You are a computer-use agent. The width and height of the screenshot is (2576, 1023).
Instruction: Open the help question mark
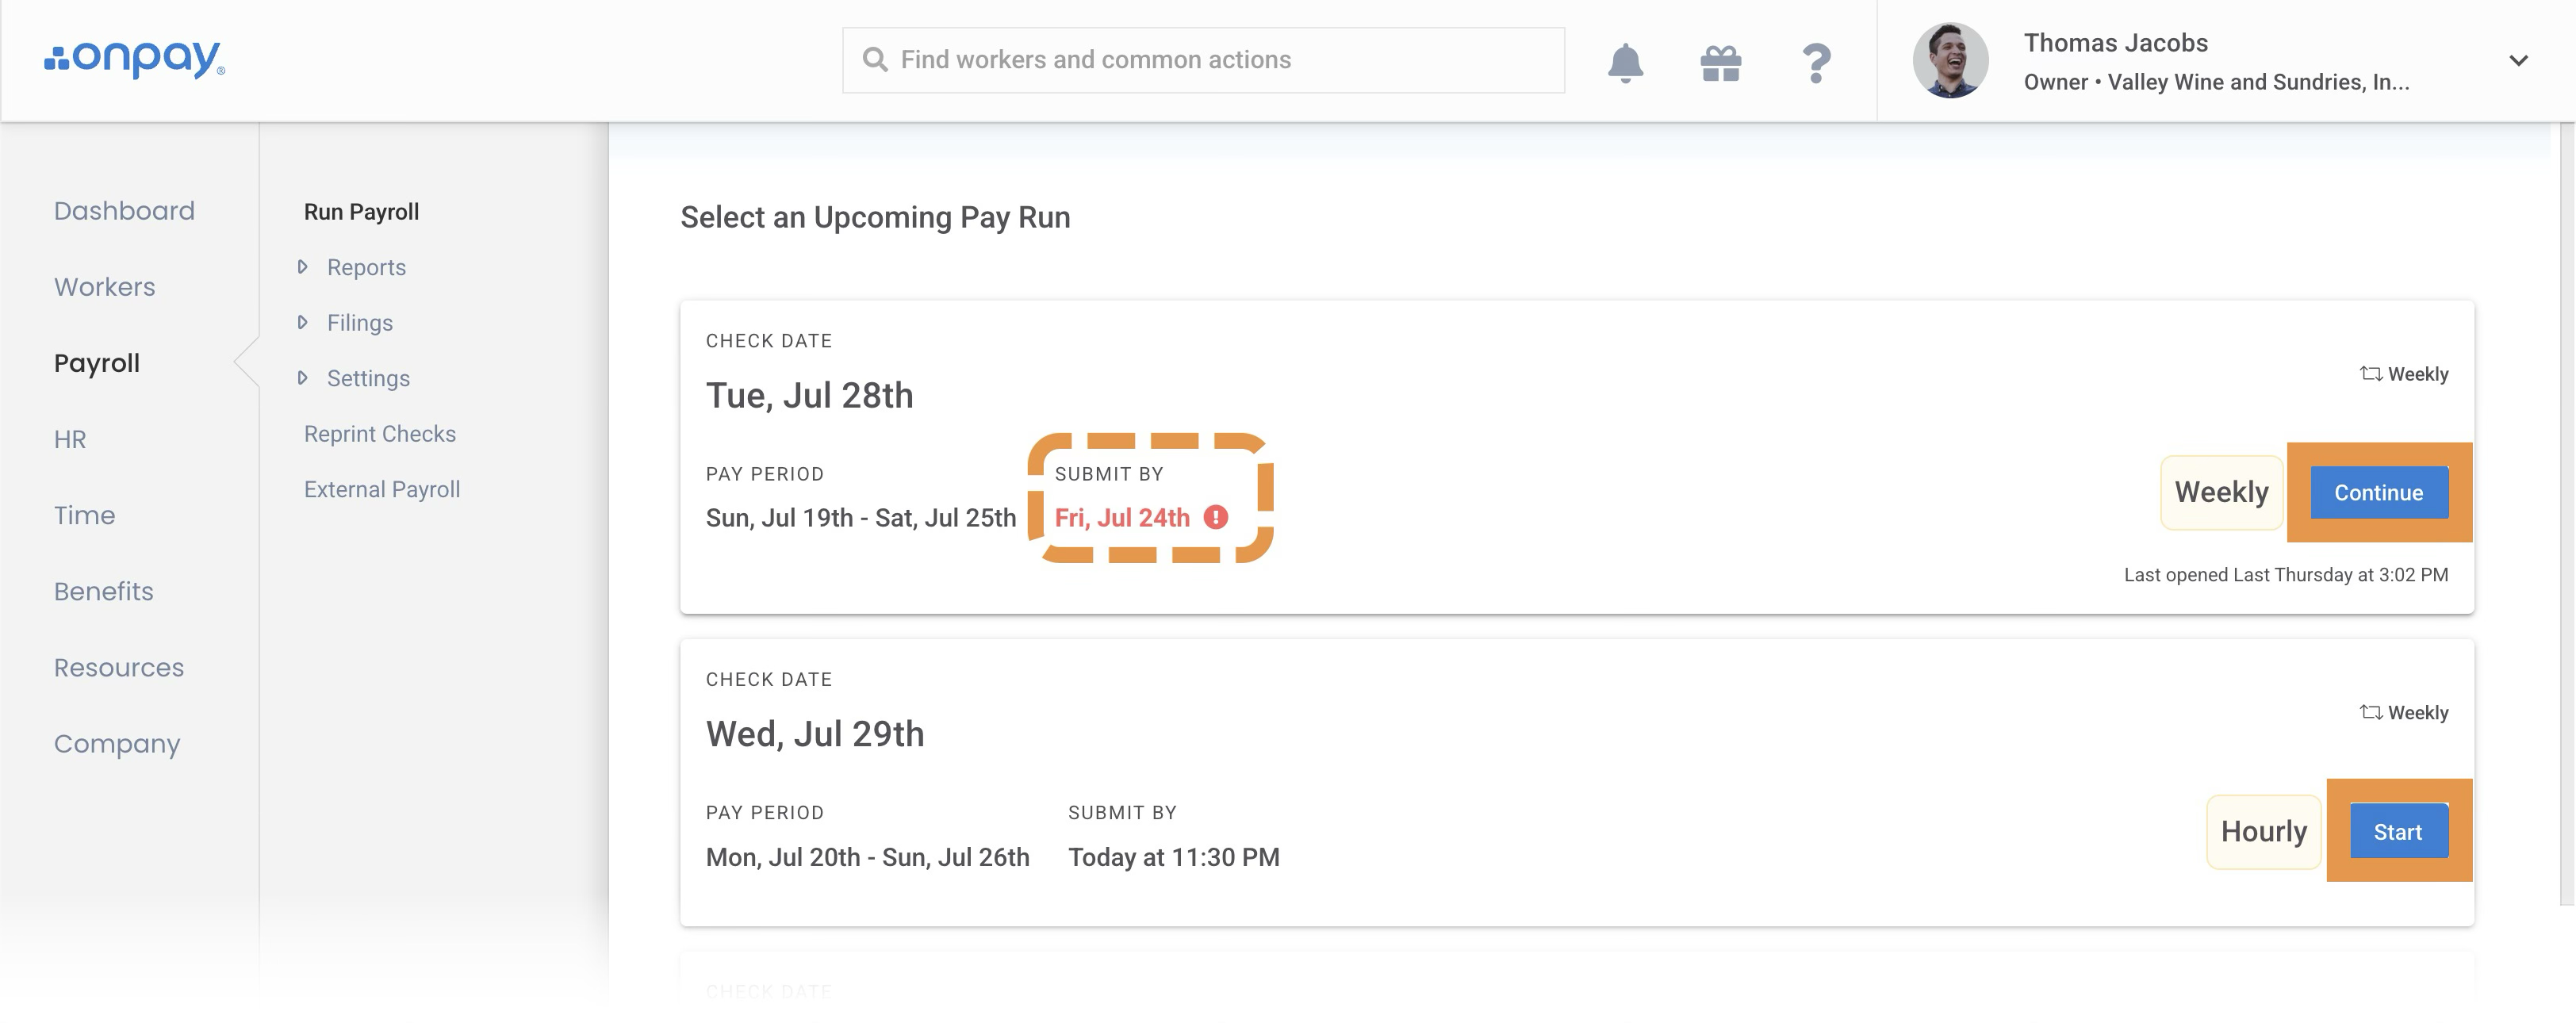(1816, 63)
